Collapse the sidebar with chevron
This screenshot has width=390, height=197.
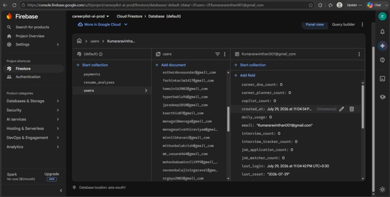tap(61, 191)
